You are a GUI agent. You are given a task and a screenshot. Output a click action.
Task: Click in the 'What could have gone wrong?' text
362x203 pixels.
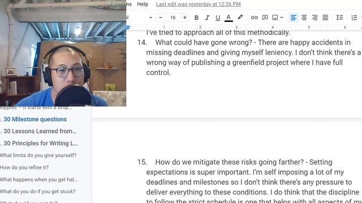pos(204,43)
